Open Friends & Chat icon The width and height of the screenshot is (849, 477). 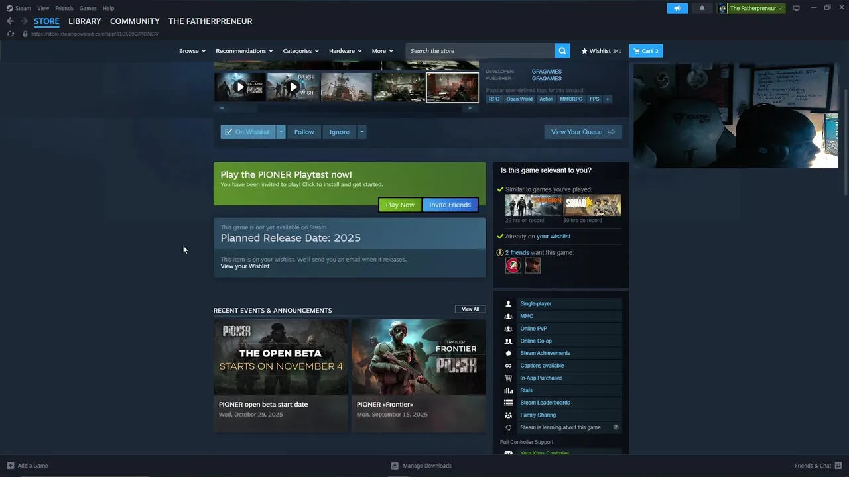[x=838, y=466]
